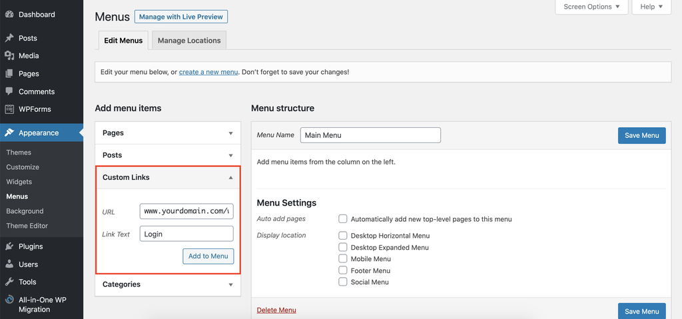The height and width of the screenshot is (319, 682).
Task: Click the Tools wrench icon
Action: point(9,282)
